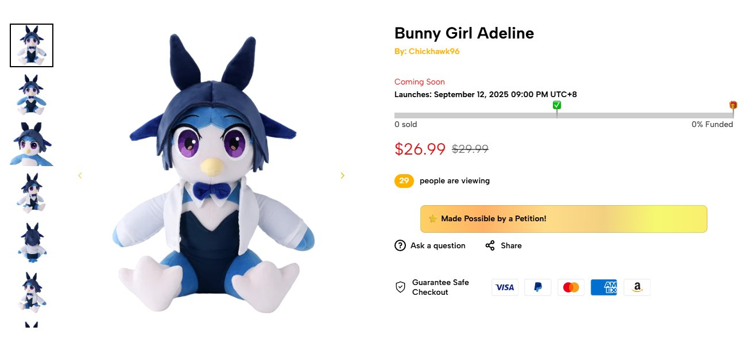Click the Visa payment icon
Screen dimensions: 747x350
505,287
